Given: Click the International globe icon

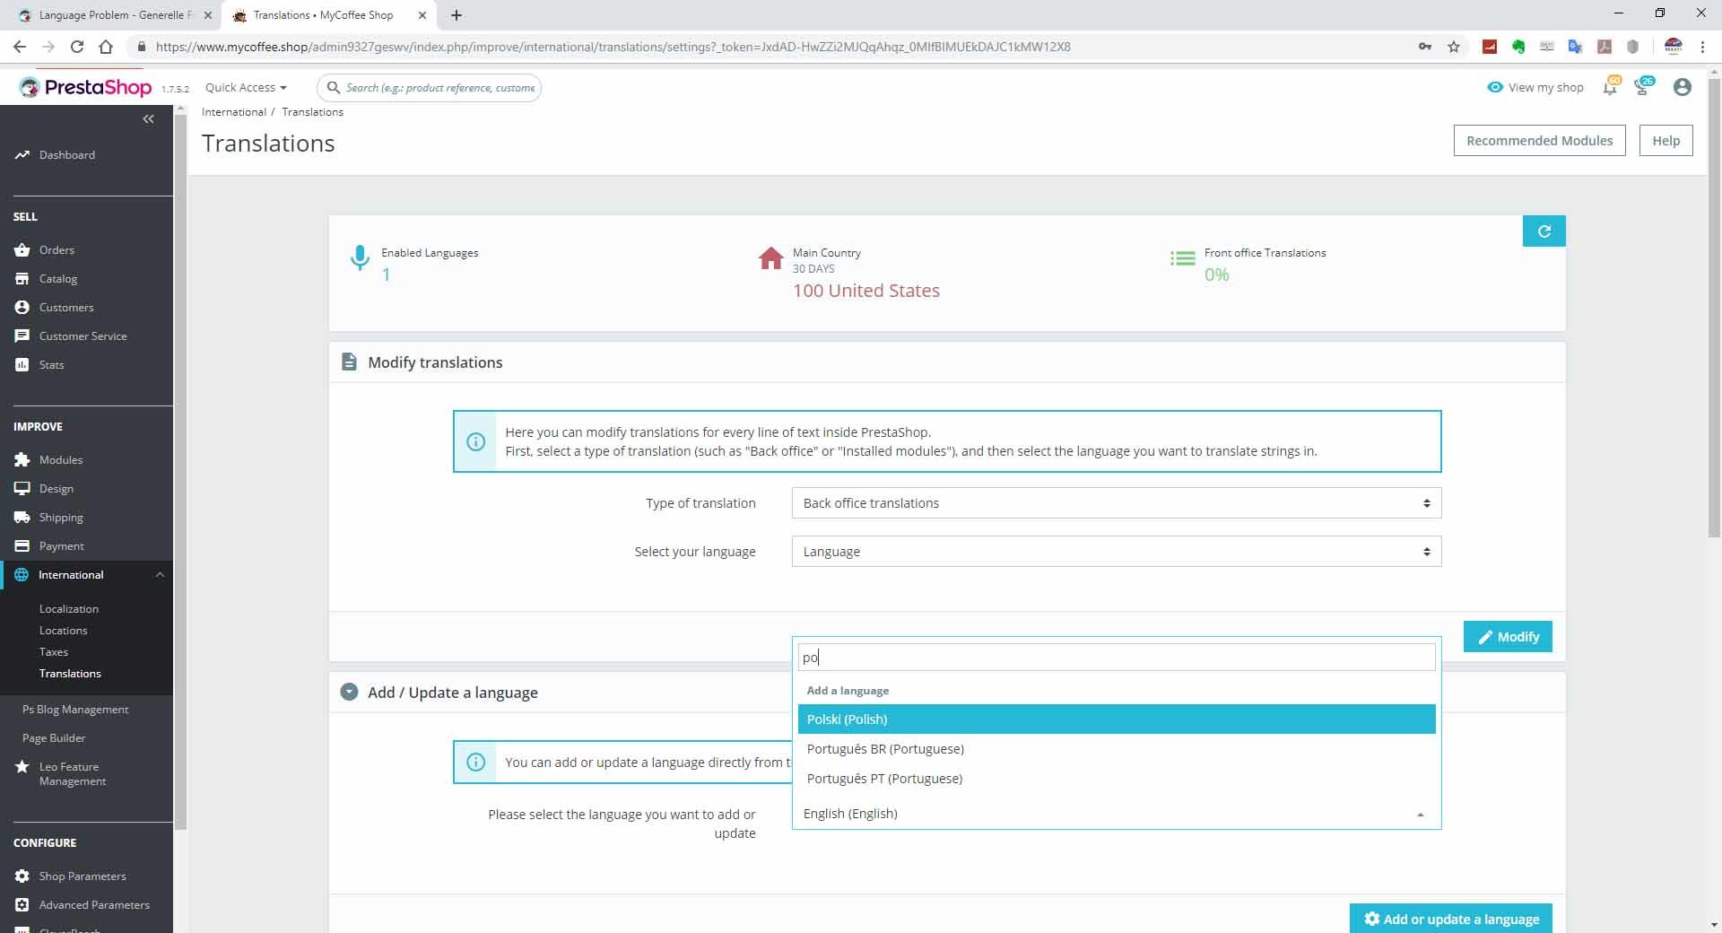Looking at the screenshot, I should [22, 575].
